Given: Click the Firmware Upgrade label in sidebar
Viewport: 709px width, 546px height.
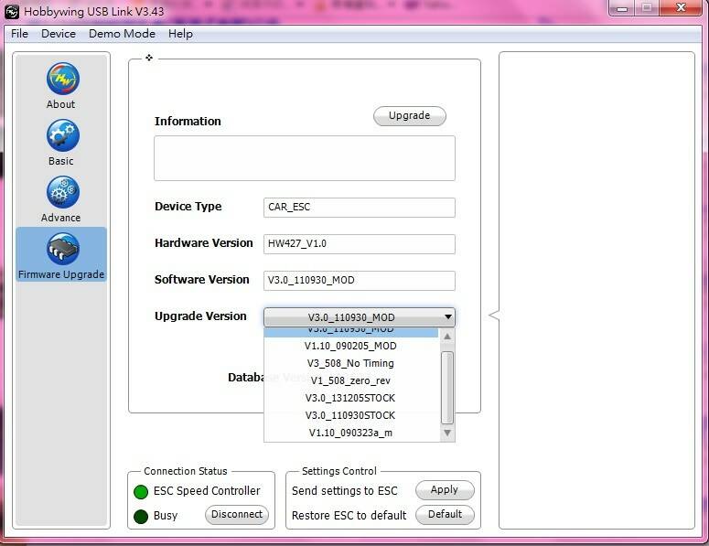Looking at the screenshot, I should pos(61,274).
